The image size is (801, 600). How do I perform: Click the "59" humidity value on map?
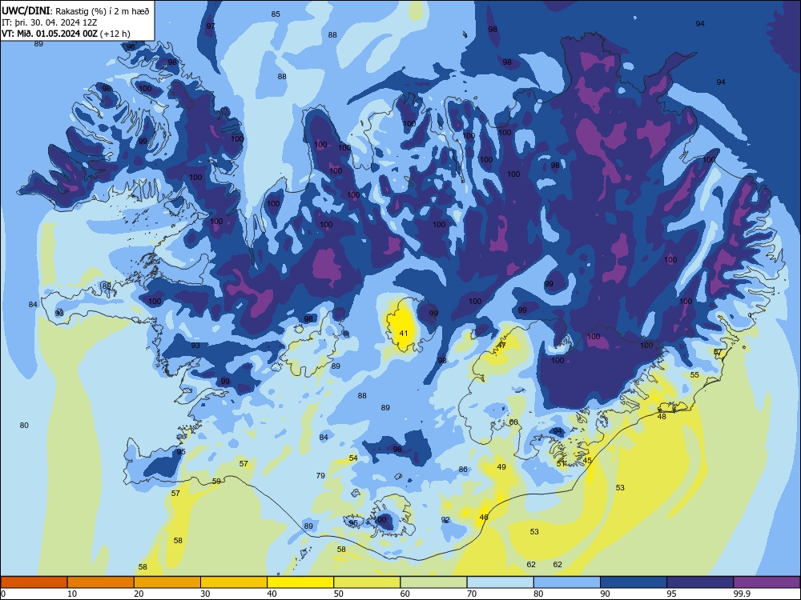tap(216, 481)
